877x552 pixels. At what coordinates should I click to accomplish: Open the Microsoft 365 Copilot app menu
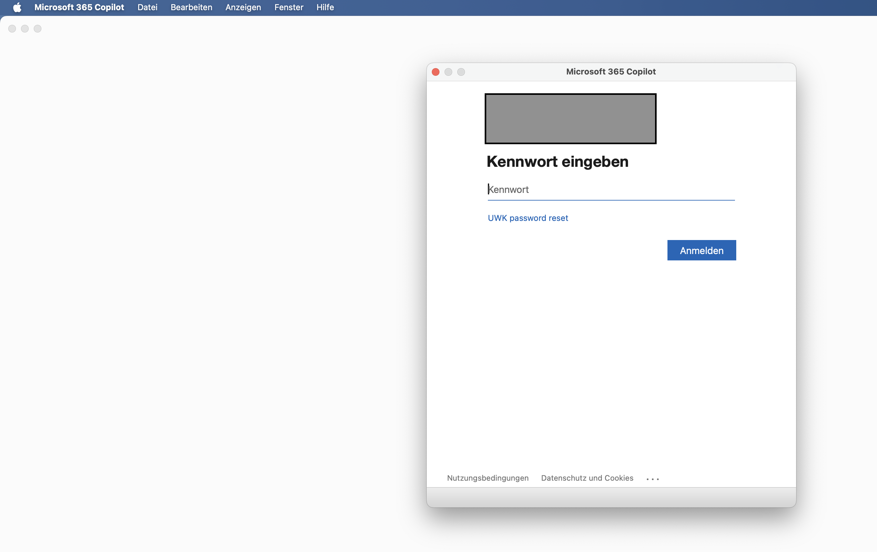click(79, 7)
